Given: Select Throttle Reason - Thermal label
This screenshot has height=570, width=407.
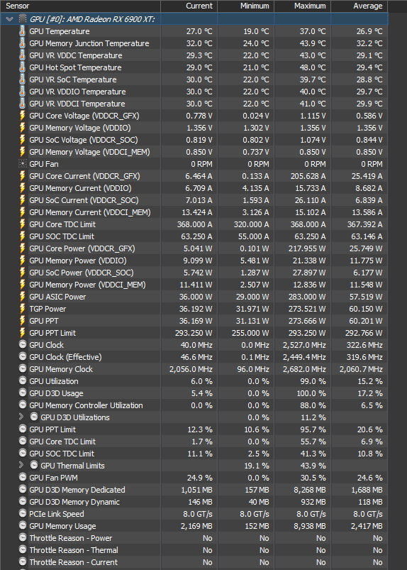Looking at the screenshot, I should pyautogui.click(x=74, y=550).
